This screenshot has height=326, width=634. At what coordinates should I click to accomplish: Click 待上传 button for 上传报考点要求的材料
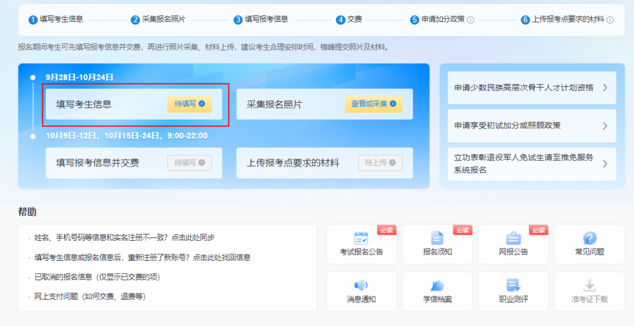[x=380, y=163]
